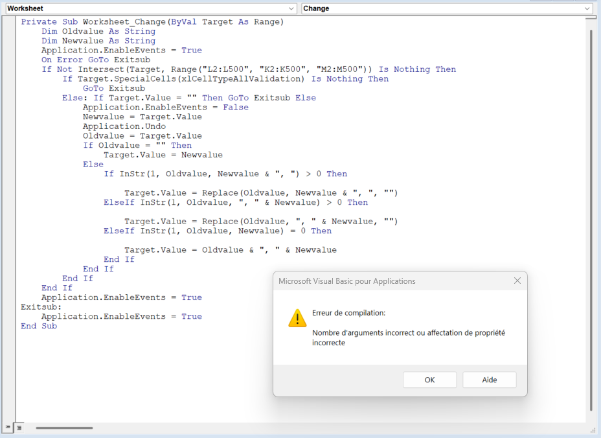Open the Worksheet object dropdown
Viewport: 601px width, 438px height.
[x=151, y=8]
